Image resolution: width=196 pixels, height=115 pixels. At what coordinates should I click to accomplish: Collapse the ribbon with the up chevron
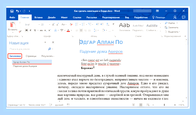coord(185,36)
